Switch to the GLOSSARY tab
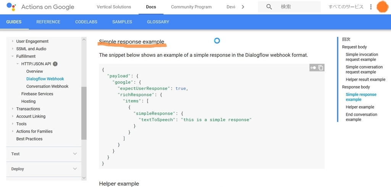 [x=158, y=22]
